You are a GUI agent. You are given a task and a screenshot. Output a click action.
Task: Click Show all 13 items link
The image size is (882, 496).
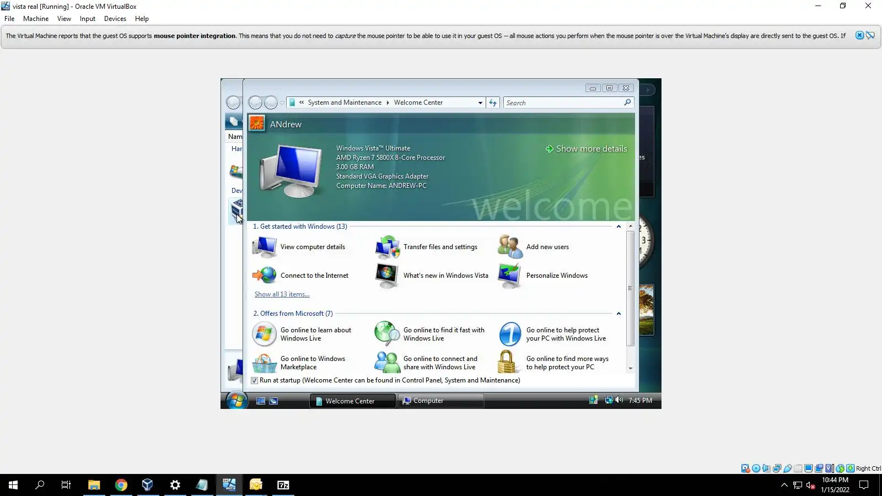pos(282,294)
